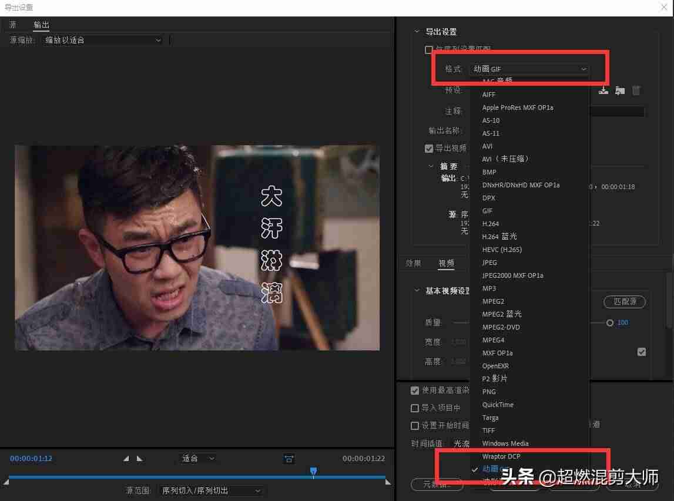
Task: Open the 适合 zoom level dropdown
Action: coord(198,459)
